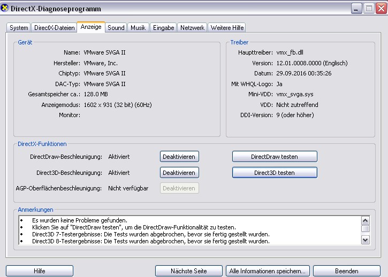Open the Eingabe tab
The image size is (388, 277).
tap(163, 27)
